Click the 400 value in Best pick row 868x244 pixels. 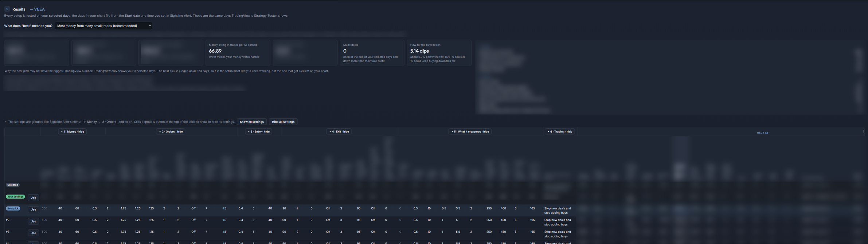(503, 208)
